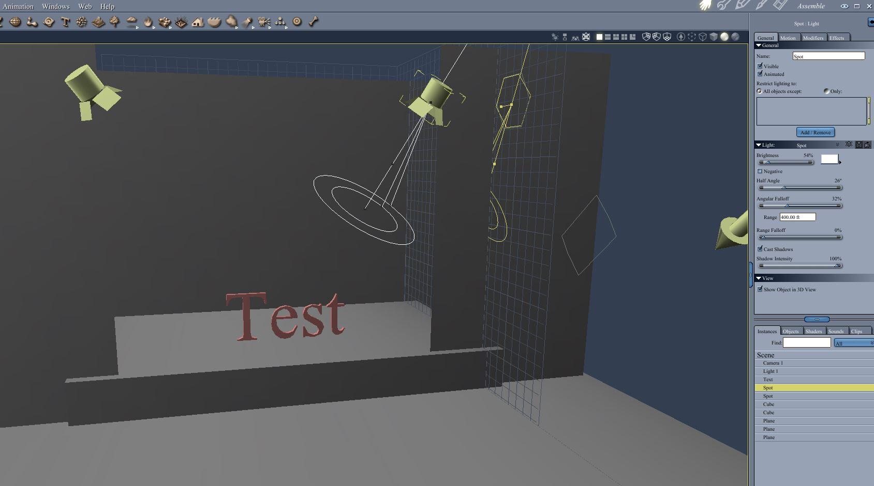Switch to the Assemble room hand icon
The image size is (874, 486).
point(705,5)
